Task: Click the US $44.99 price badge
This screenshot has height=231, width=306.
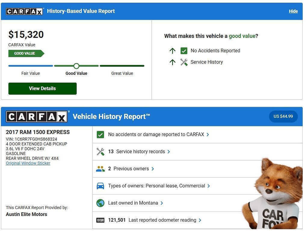Action: coord(283,116)
